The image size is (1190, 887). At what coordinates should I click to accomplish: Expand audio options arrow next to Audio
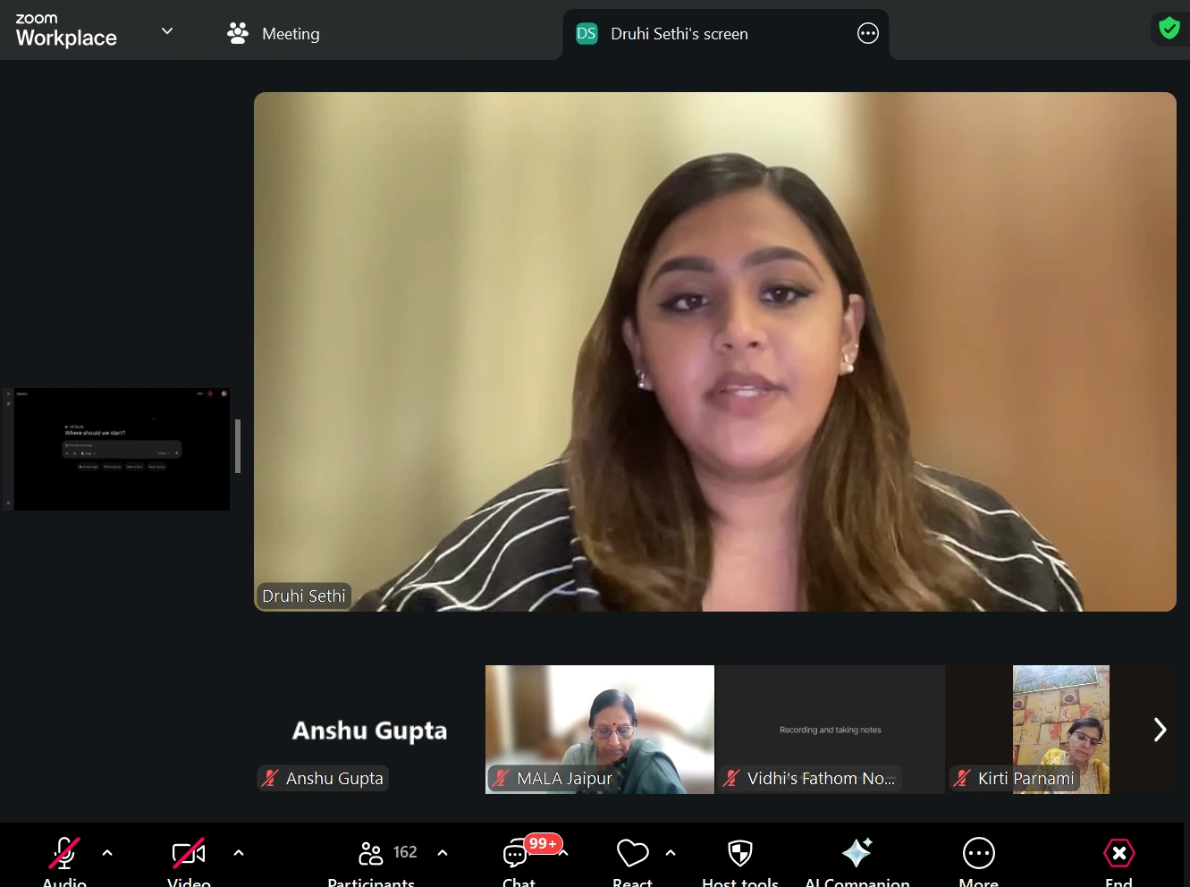(x=107, y=853)
